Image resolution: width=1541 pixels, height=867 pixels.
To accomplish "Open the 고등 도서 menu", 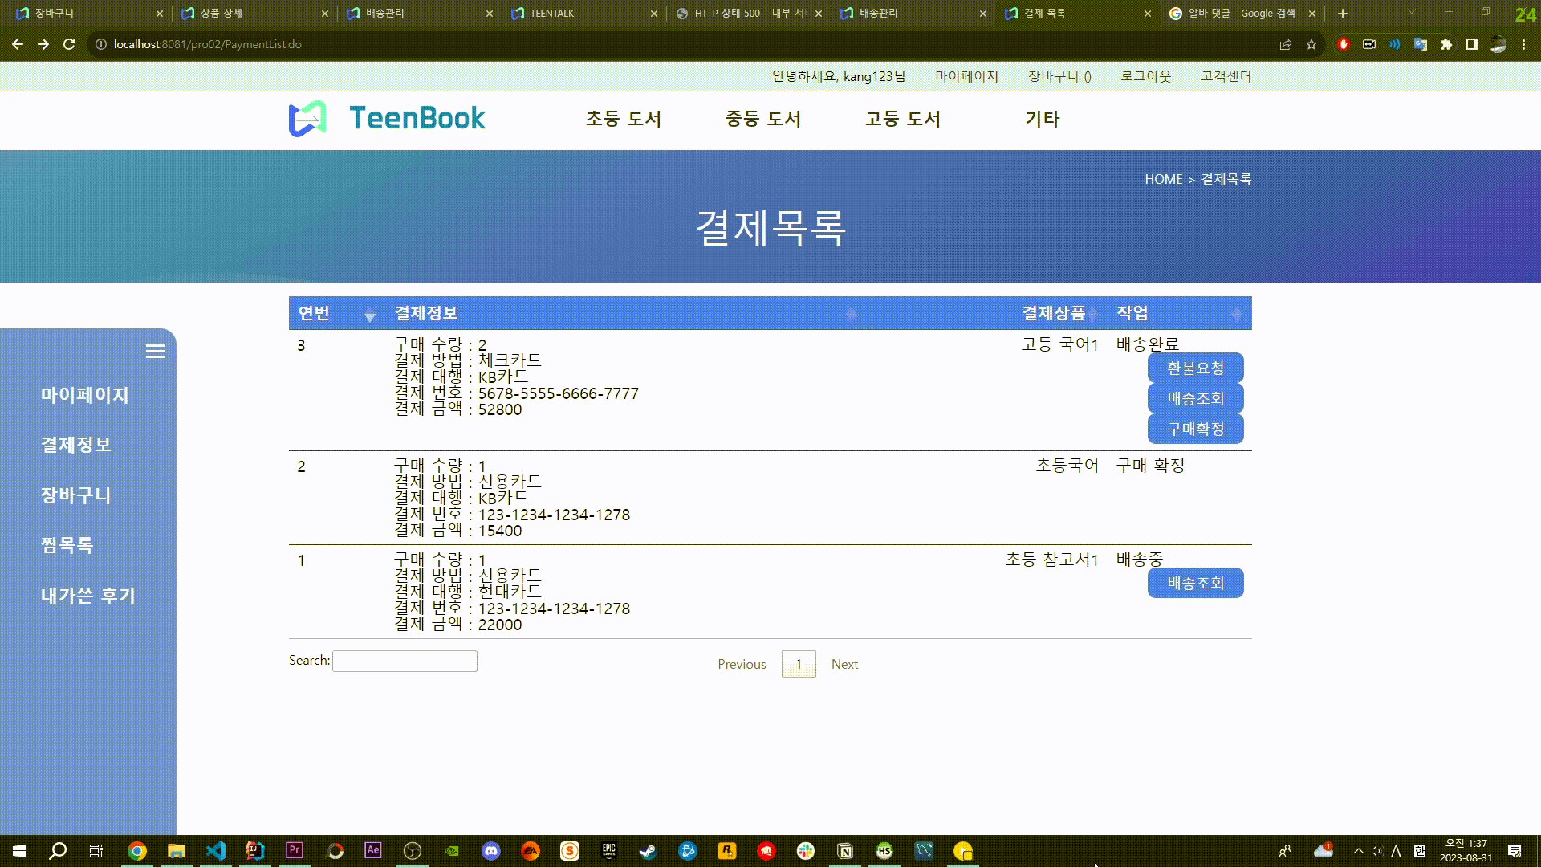I will (x=902, y=119).
